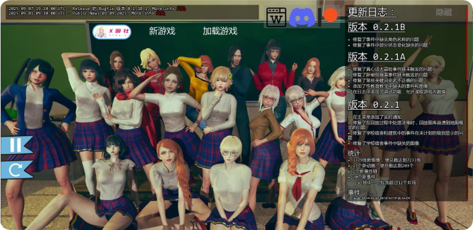Follow red link in Bugfix release news line
Screen dimensions: 473x230
tap(181, 8)
